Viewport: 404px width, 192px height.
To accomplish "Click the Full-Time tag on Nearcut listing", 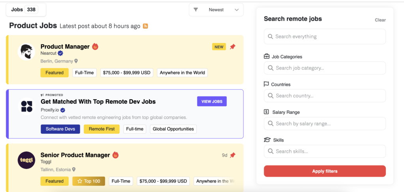I will click(x=84, y=73).
